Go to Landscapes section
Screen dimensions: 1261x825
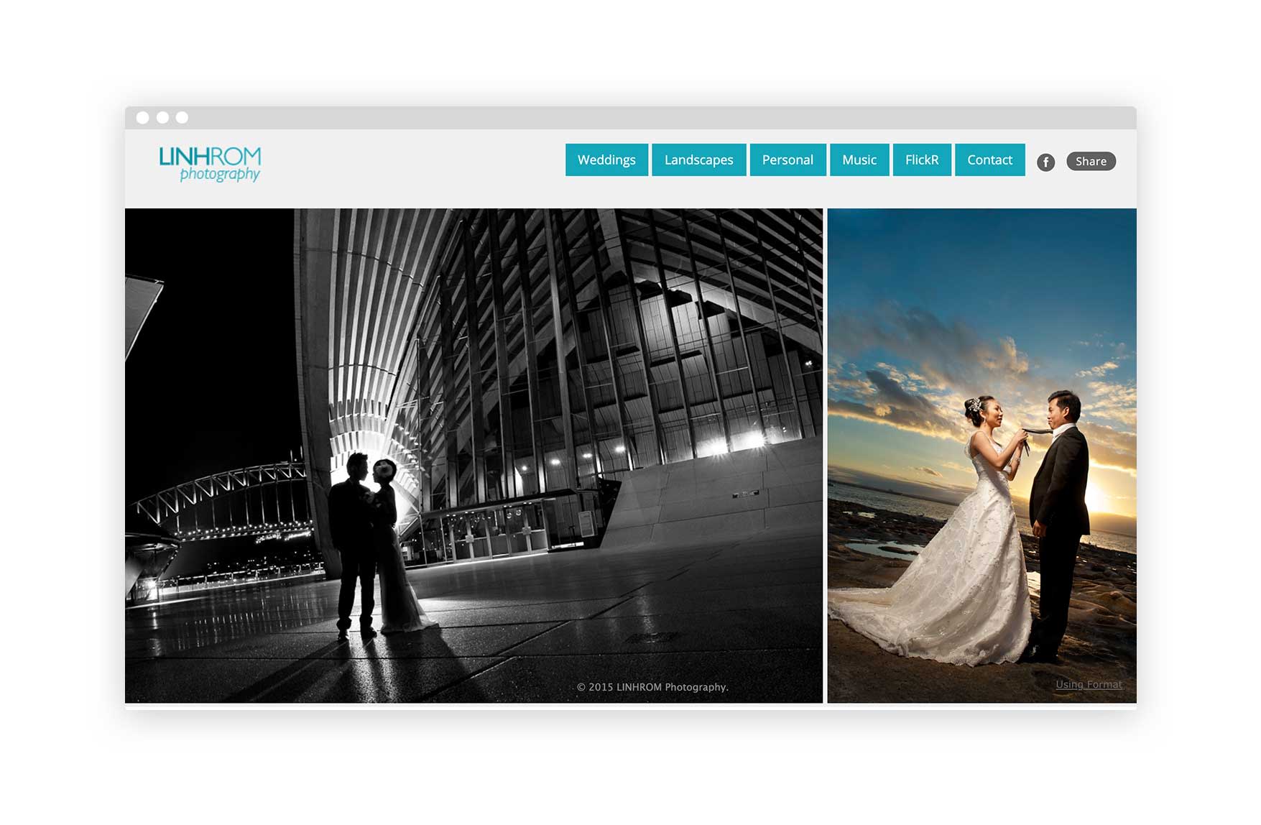[698, 160]
